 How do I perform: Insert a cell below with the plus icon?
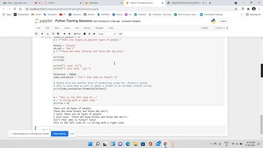[x=42, y=34]
